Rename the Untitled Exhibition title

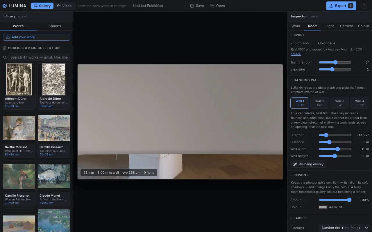(x=148, y=6)
